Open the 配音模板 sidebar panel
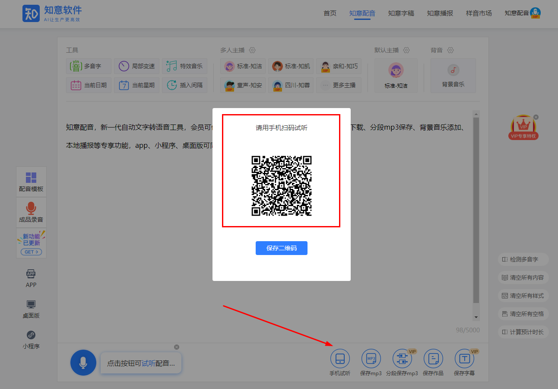Viewport: 558px width, 389px height. click(31, 182)
